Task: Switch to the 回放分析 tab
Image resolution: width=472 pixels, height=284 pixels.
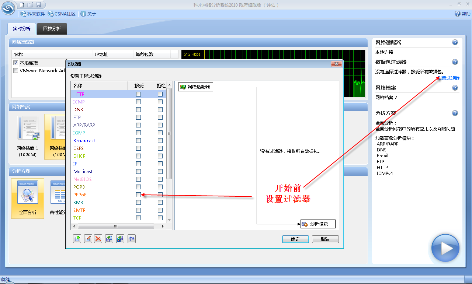Action: tap(52, 28)
